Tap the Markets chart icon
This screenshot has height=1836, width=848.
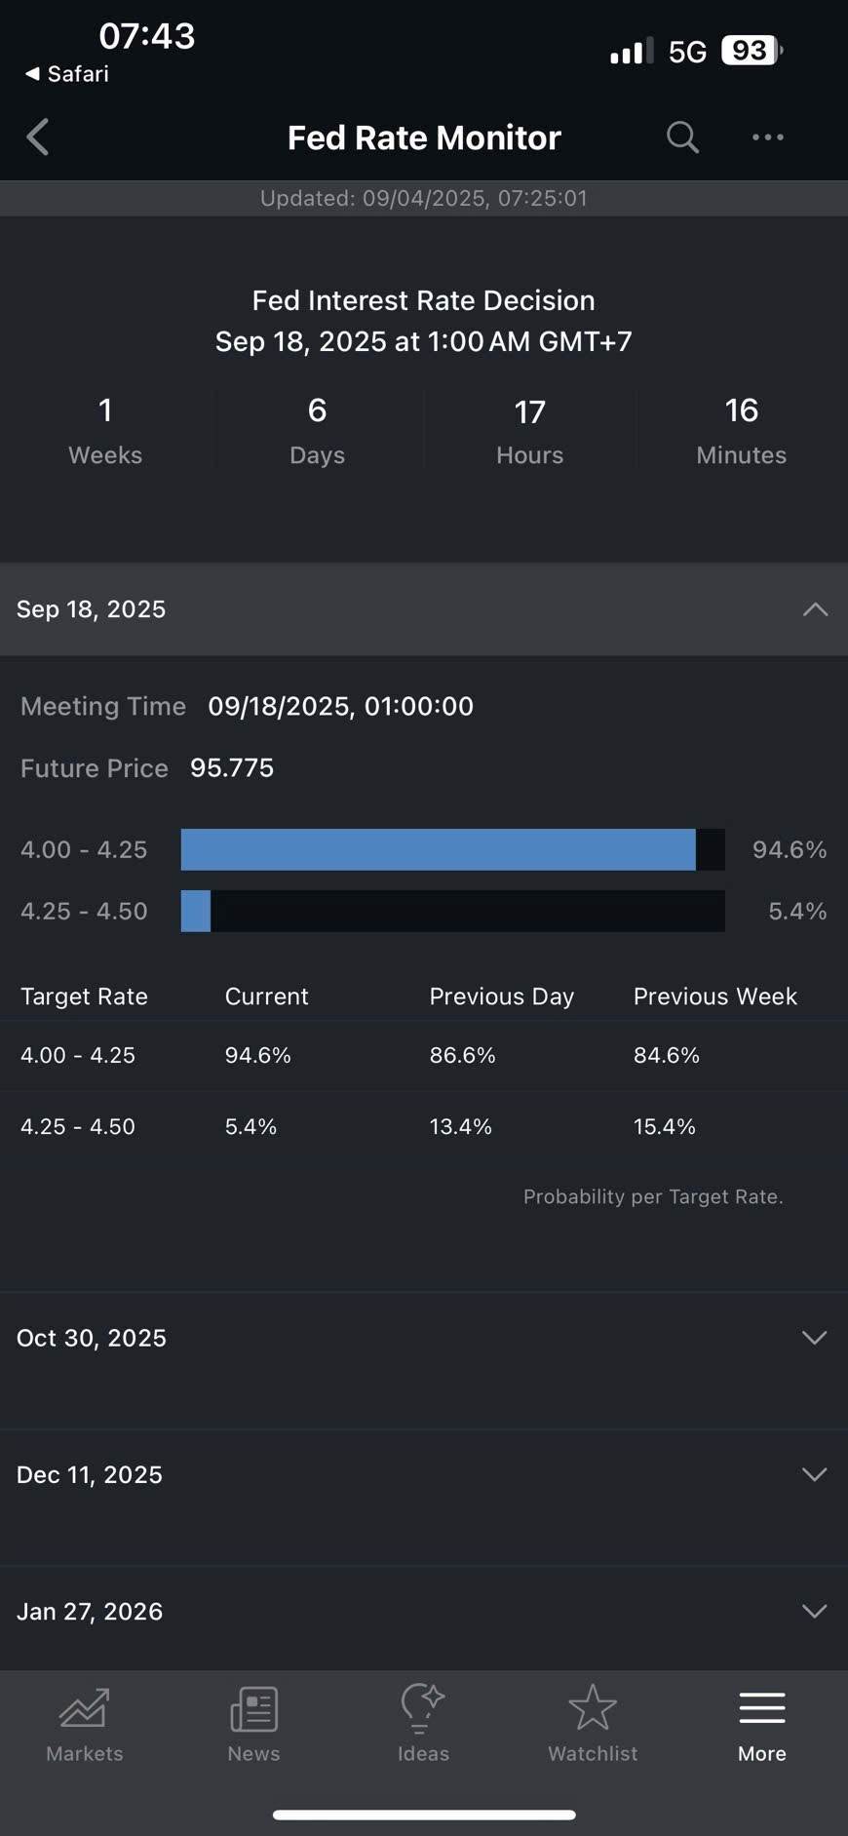click(x=85, y=1708)
